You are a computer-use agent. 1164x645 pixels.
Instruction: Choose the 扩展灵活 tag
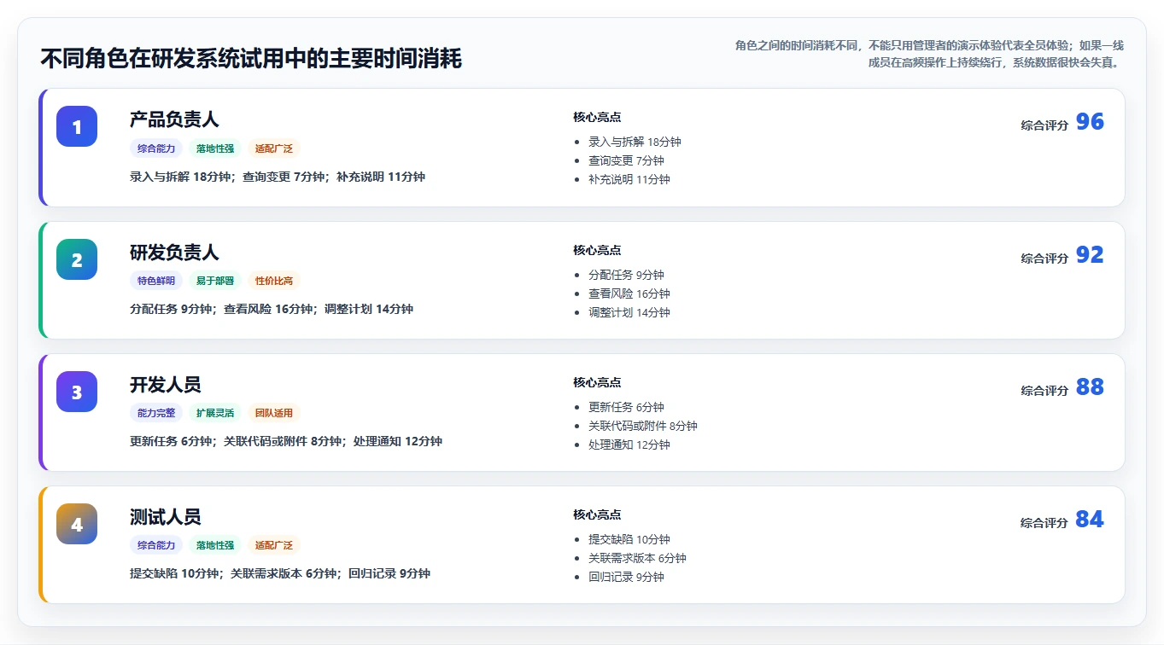215,413
